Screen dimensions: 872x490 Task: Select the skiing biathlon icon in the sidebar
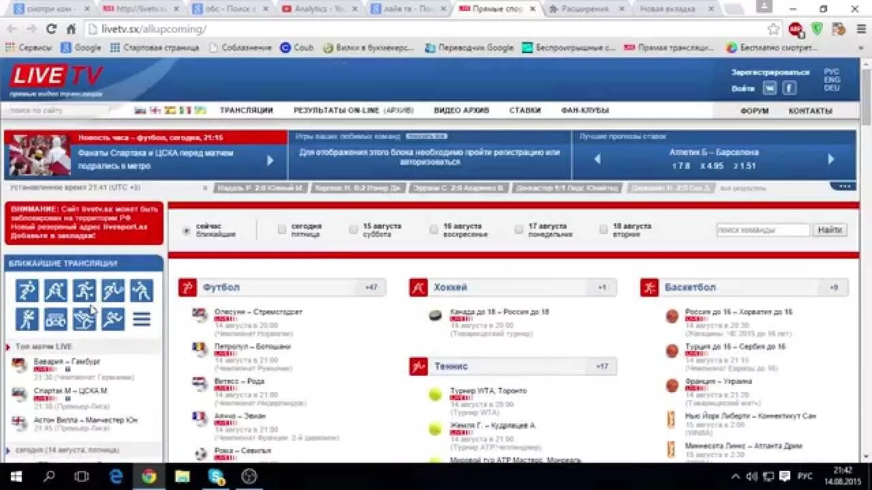pyautogui.click(x=84, y=318)
